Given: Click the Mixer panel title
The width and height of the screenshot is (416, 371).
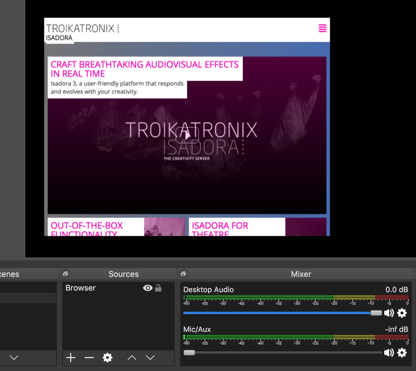Looking at the screenshot, I should [x=301, y=274].
